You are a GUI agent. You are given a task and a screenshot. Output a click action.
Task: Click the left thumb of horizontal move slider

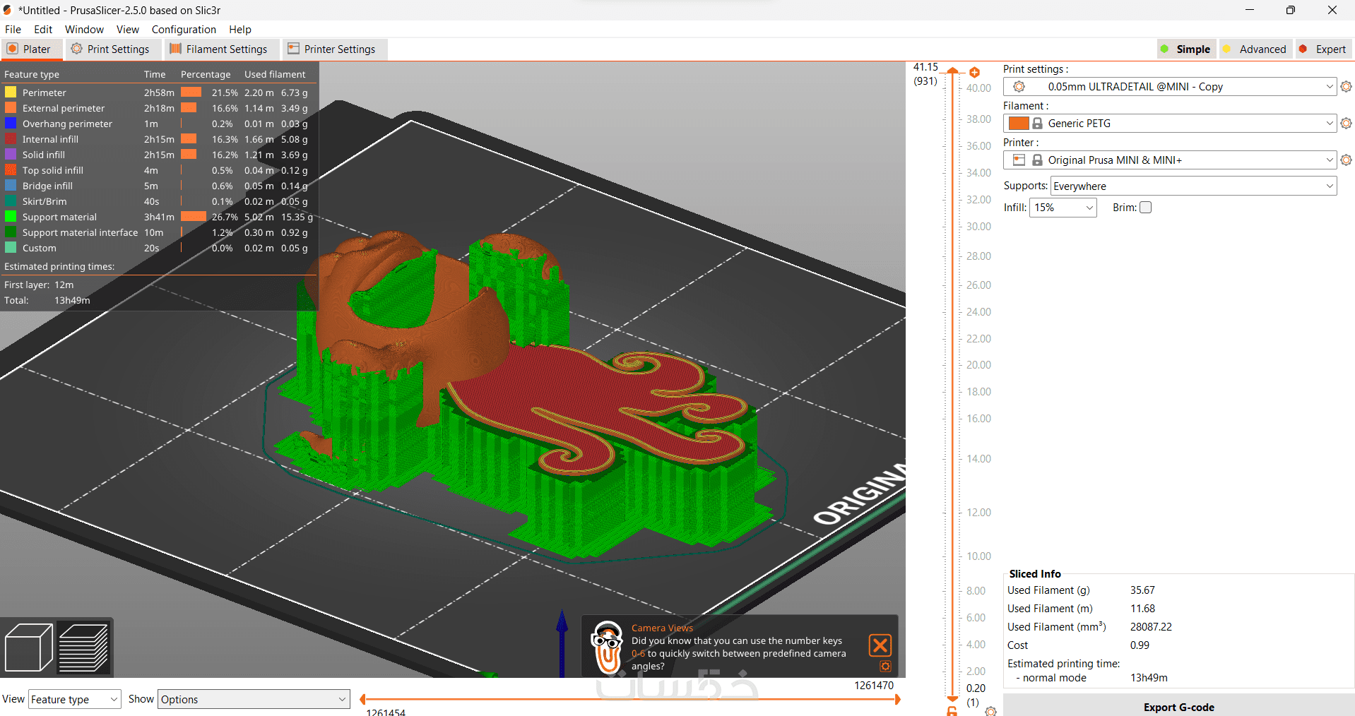tap(362, 699)
